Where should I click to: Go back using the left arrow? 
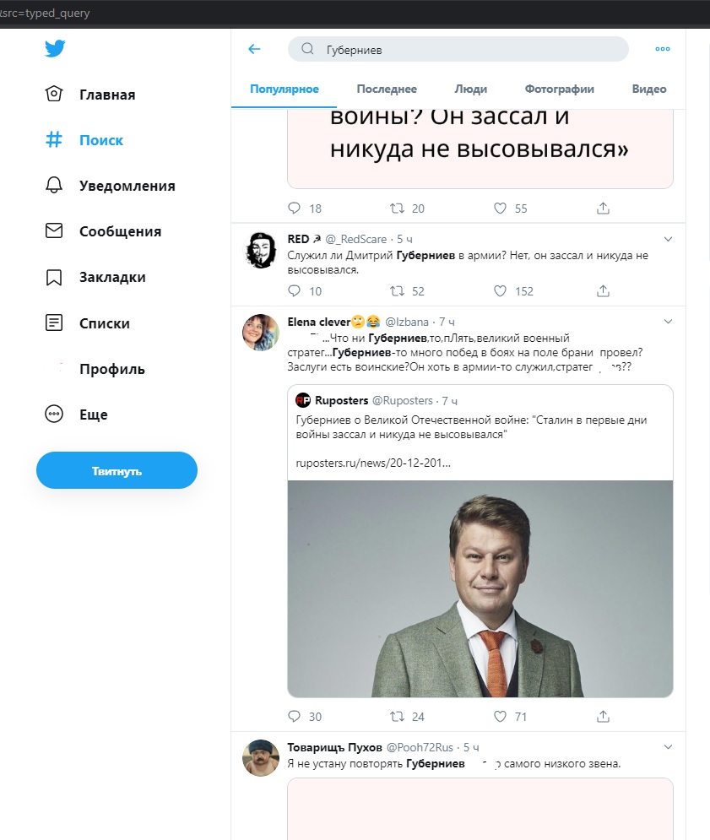click(254, 49)
